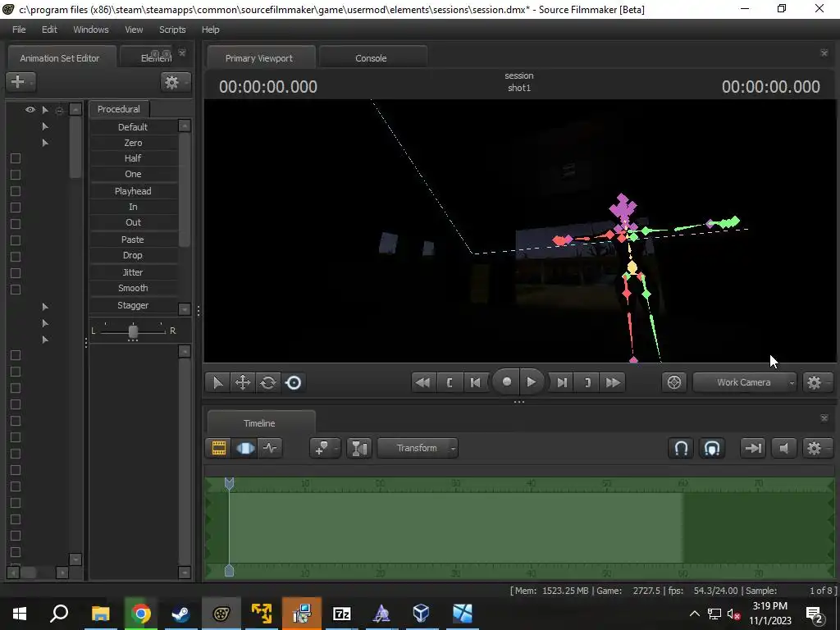Screen dimensions: 840x630
Task: Open the File menu
Action: click(x=19, y=30)
